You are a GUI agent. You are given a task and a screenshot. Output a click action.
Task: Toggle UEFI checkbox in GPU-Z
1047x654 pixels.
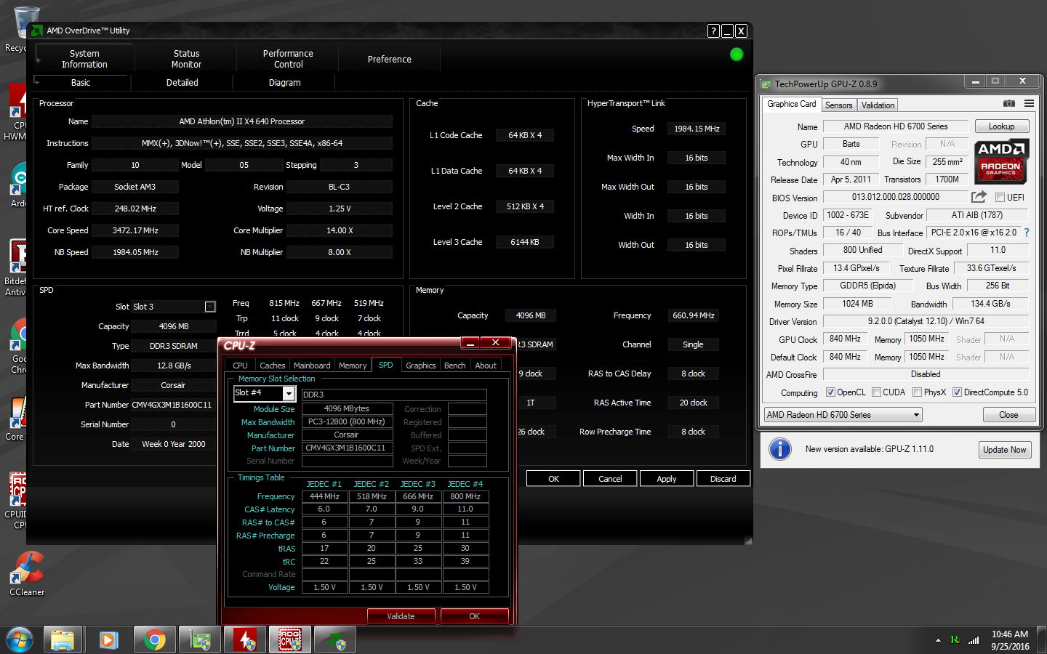pyautogui.click(x=1000, y=198)
